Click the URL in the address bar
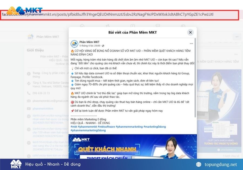This screenshot has width=243, height=170. tap(107, 14)
